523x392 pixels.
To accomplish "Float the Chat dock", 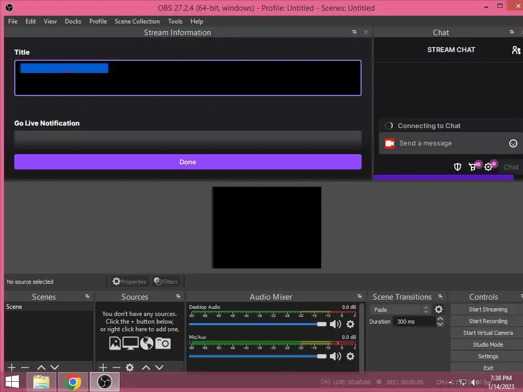I will coord(512,32).
